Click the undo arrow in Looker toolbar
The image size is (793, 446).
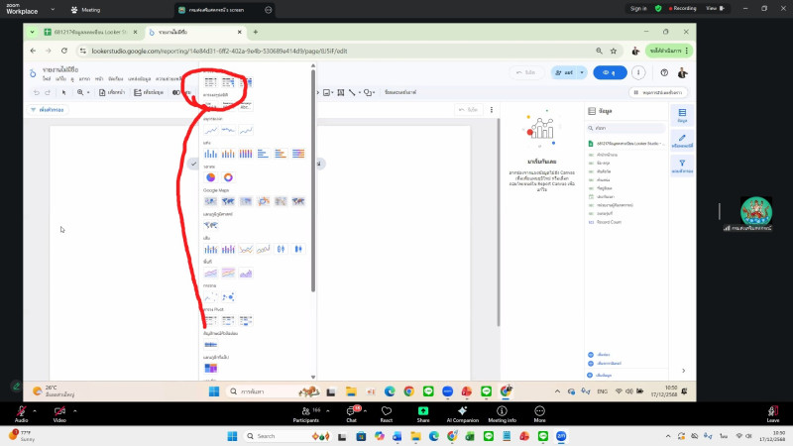coord(35,92)
